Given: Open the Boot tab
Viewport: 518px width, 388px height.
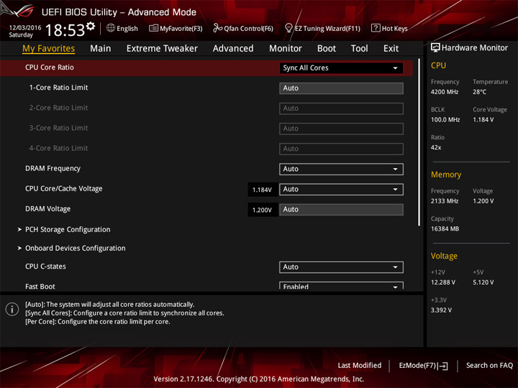Looking at the screenshot, I should [327, 49].
